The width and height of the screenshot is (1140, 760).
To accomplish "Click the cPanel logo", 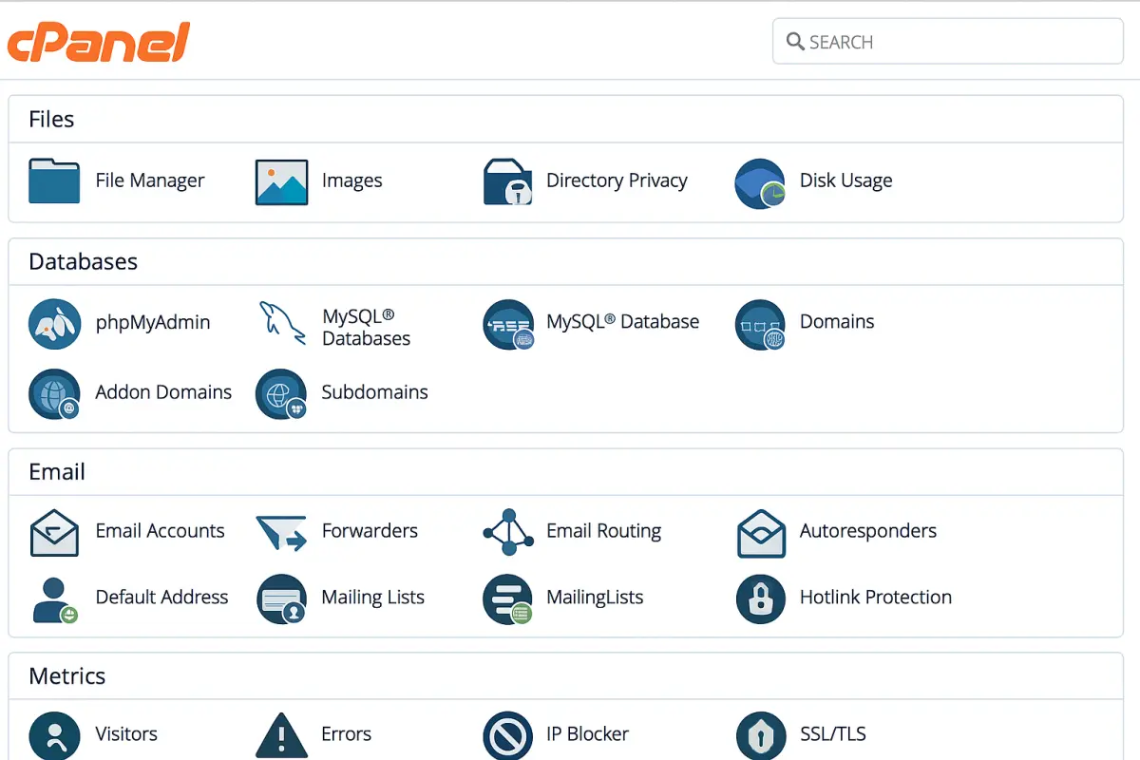I will click(x=99, y=44).
